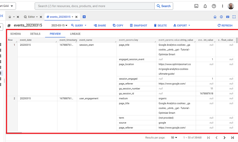Open the project selector dropdown GA4

(7, 6)
